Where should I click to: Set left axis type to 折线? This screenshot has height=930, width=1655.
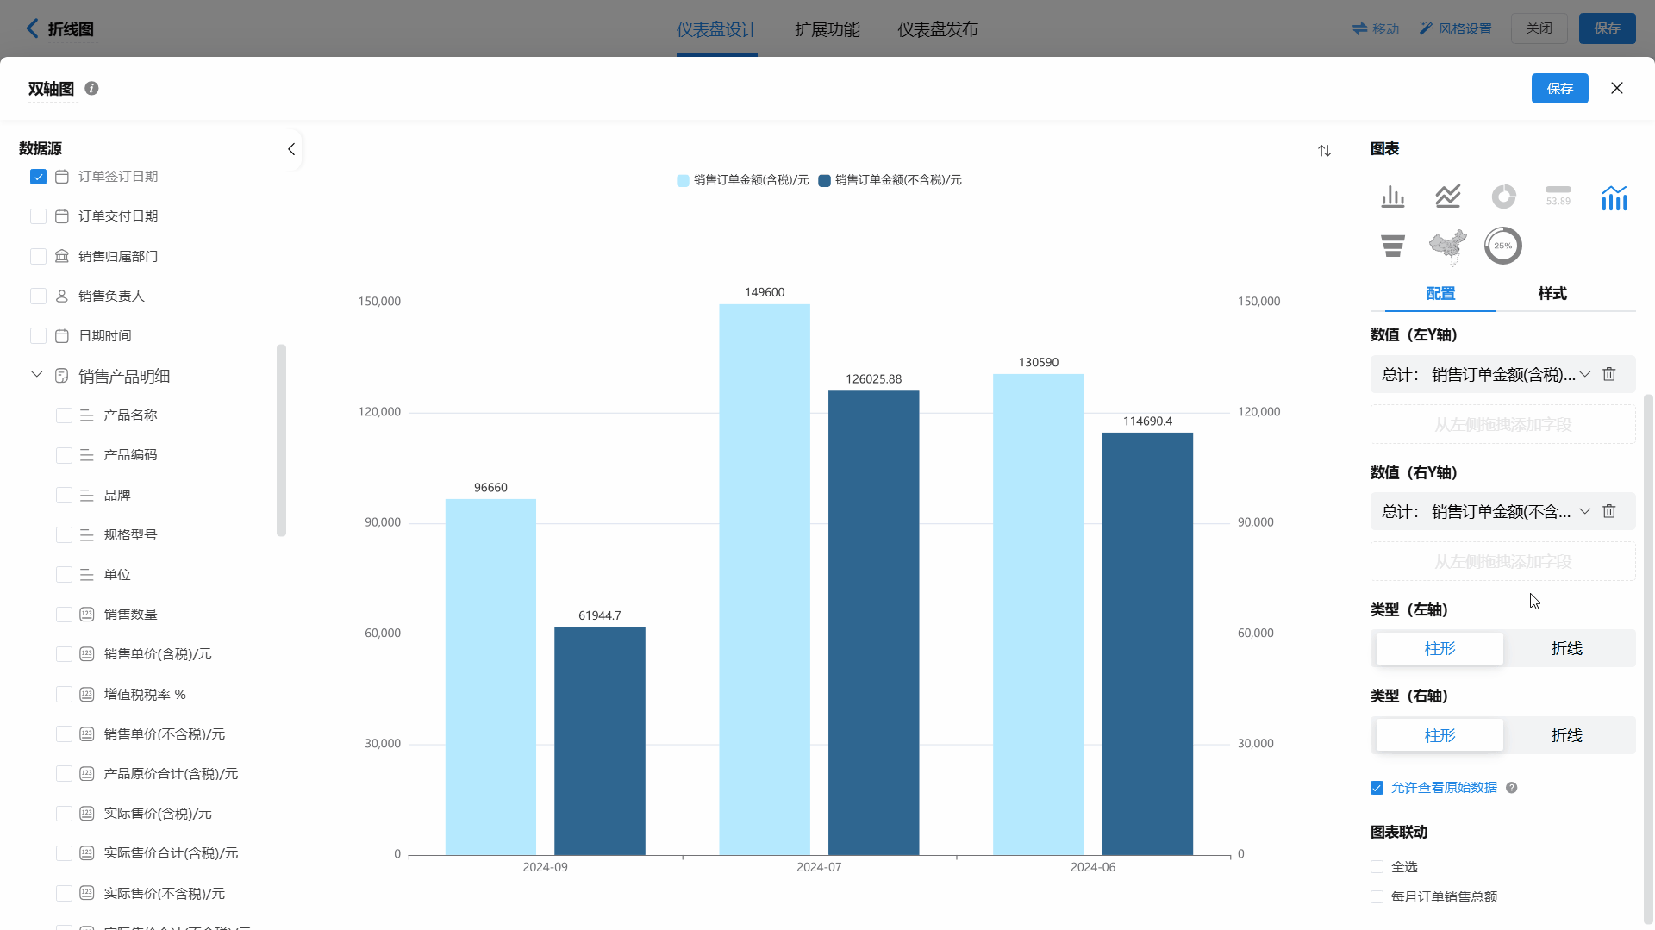pos(1566,649)
